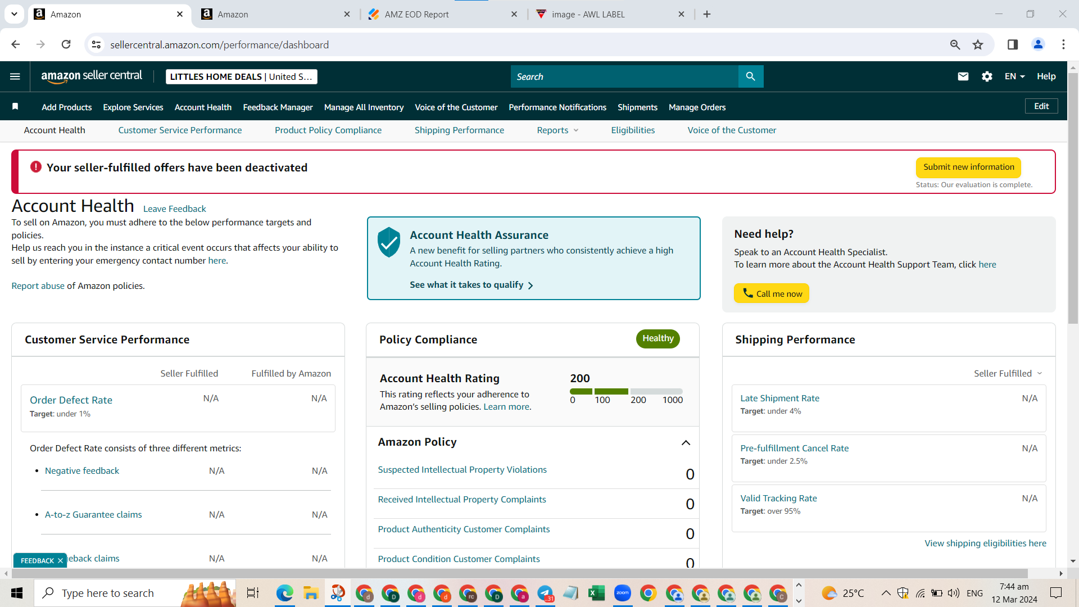The image size is (1079, 607).
Task: Click the Edit button in navigation bar
Action: pyautogui.click(x=1041, y=106)
